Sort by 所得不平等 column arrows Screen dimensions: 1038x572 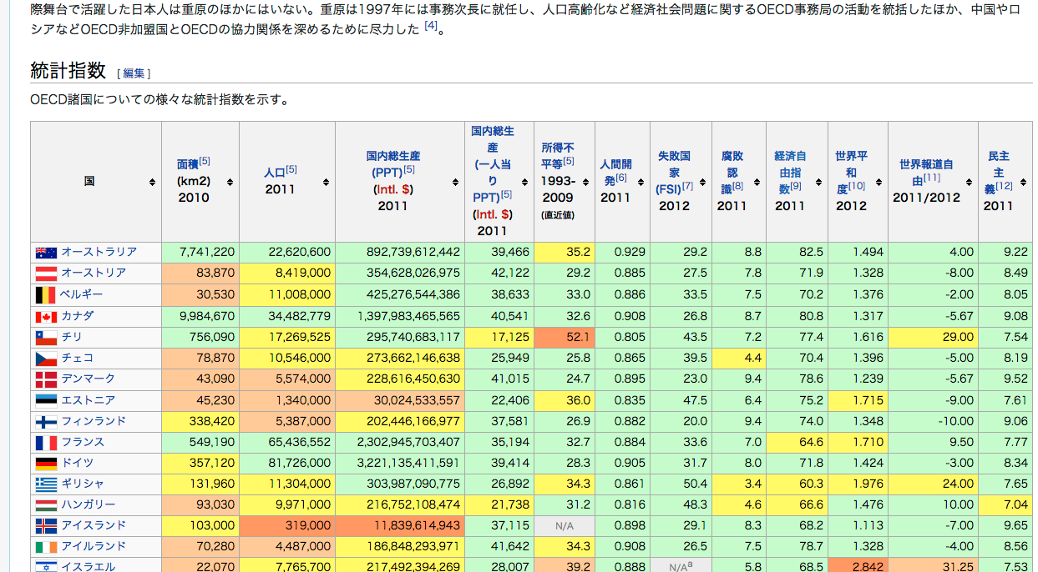point(585,182)
